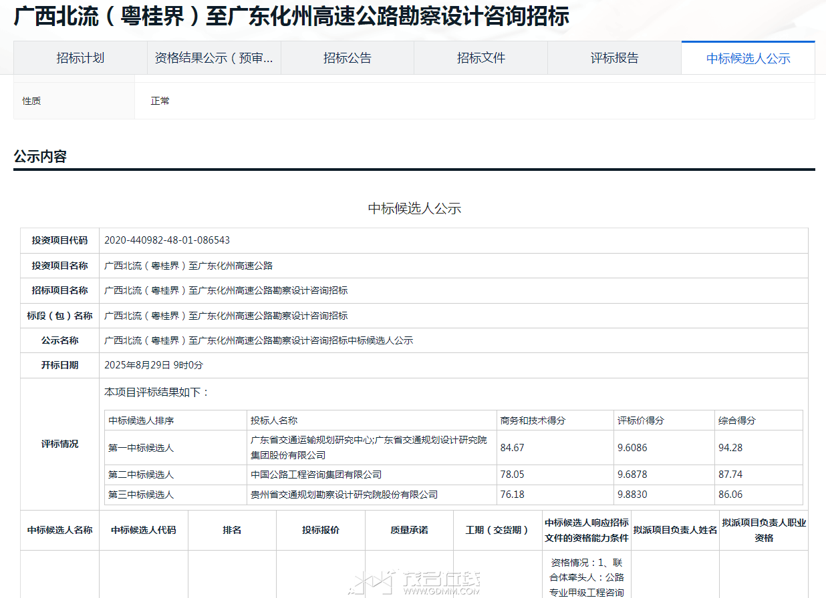The width and height of the screenshot is (826, 598).
Task: Open the 招标计划 tab
Action: pos(80,58)
